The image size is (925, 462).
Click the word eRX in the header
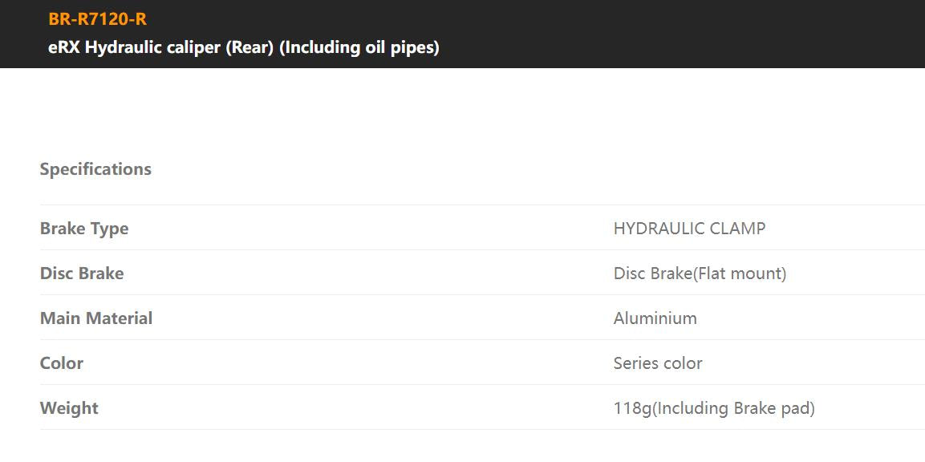(64, 47)
